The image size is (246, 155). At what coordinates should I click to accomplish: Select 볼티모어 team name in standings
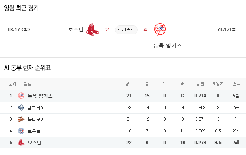36,119
